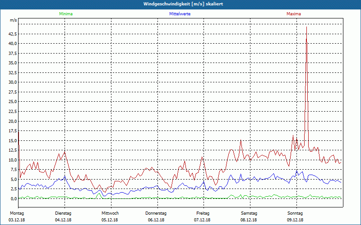Click the Mittwoch day label
This screenshot has width=361, height=225.
pyautogui.click(x=110, y=213)
